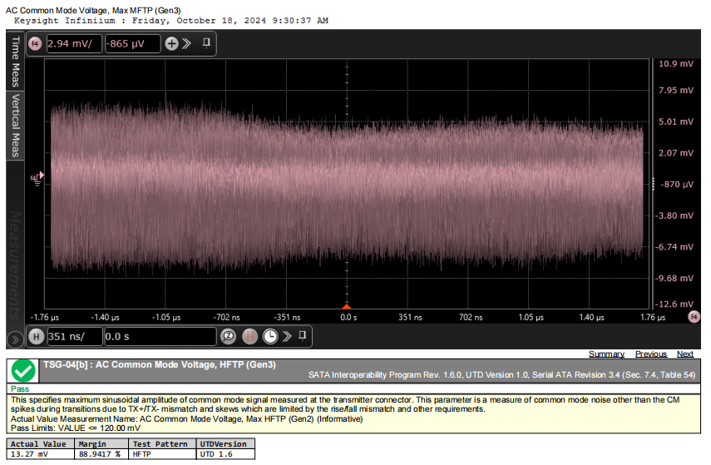Image resolution: width=711 pixels, height=465 pixels.
Task: Click the -12.6 mV axis label
Action: point(674,304)
